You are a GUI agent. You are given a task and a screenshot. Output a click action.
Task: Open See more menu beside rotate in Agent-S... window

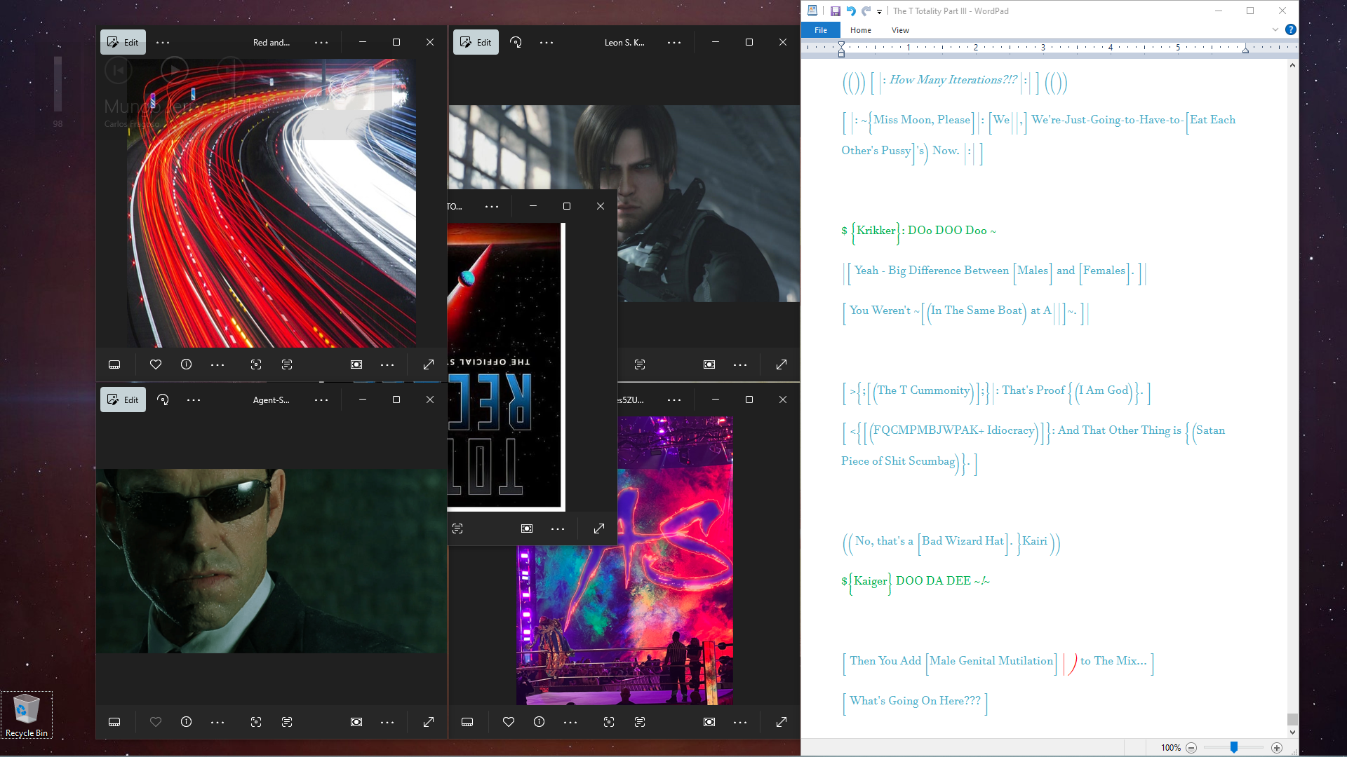[x=194, y=400]
